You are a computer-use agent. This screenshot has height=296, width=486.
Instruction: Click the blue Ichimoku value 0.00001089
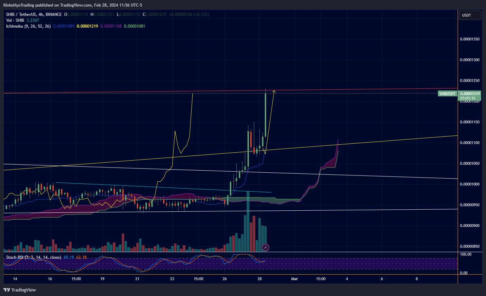pos(64,26)
